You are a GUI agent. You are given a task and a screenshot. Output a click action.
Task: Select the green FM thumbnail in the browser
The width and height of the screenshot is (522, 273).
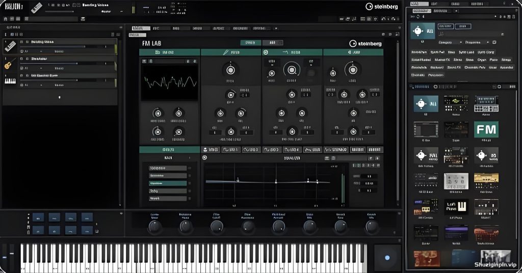486,129
